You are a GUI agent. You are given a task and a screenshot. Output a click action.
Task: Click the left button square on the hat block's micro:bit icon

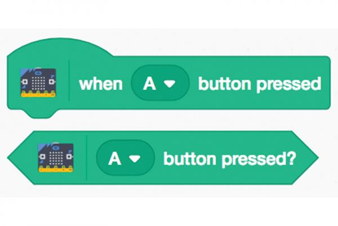[25, 82]
